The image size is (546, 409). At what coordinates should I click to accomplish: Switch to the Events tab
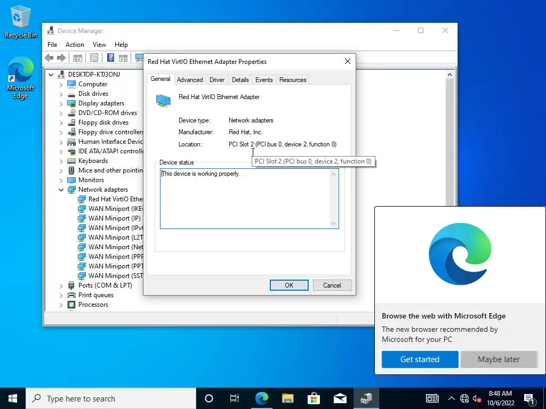pyautogui.click(x=264, y=80)
